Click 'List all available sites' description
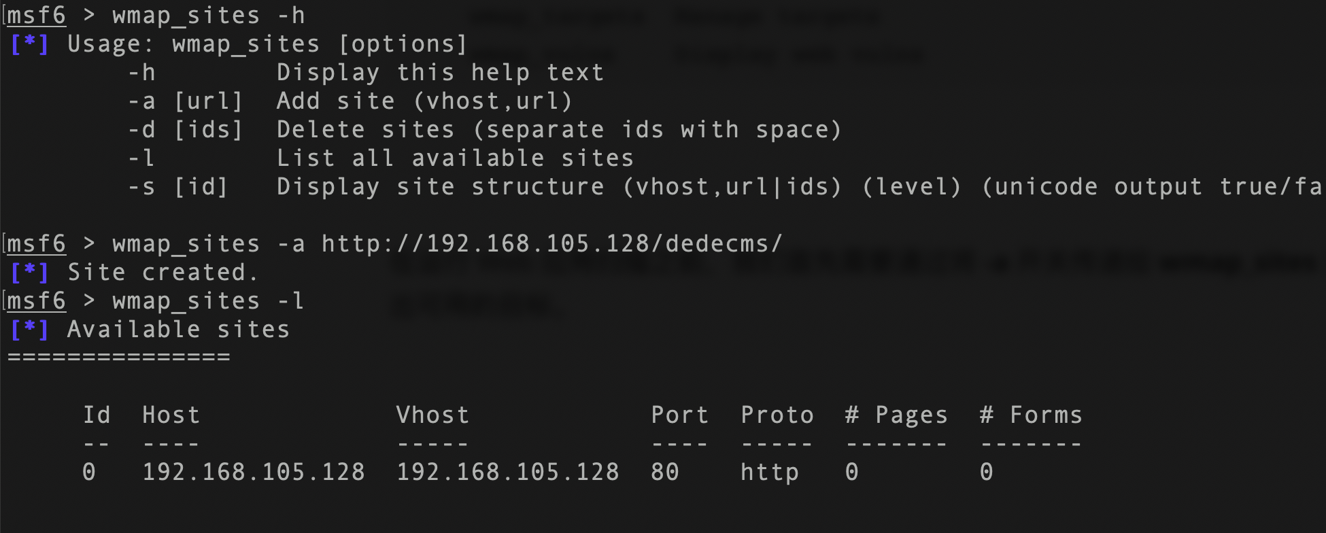Screen dimensions: 1326x533 tap(455, 158)
